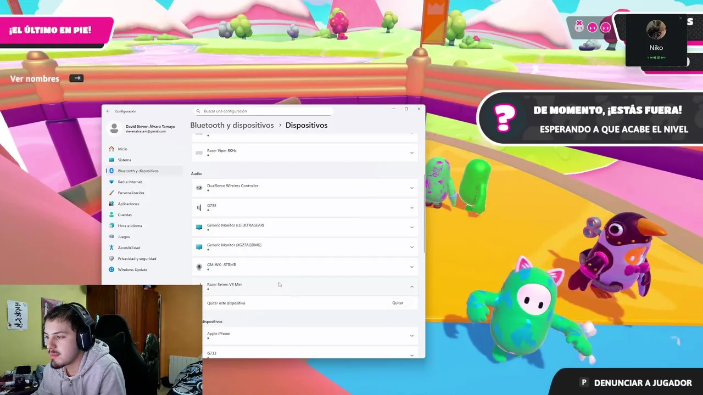The height and width of the screenshot is (395, 703).
Task: Click the user name David Steven Álvaro Tamayo
Action: click(x=150, y=127)
